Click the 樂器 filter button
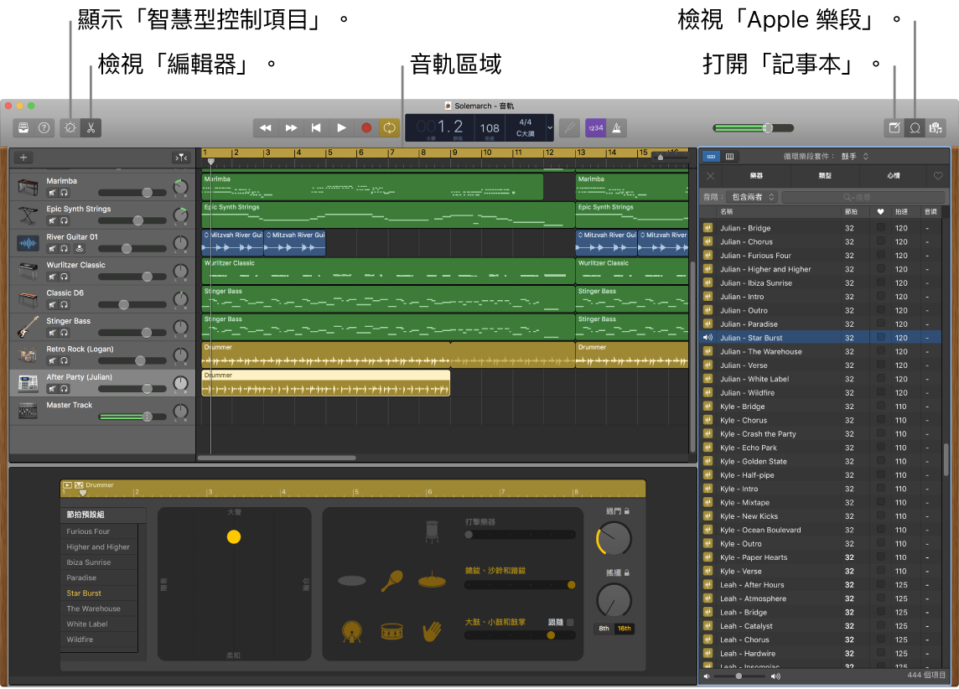This screenshot has width=959, height=689. tap(756, 175)
